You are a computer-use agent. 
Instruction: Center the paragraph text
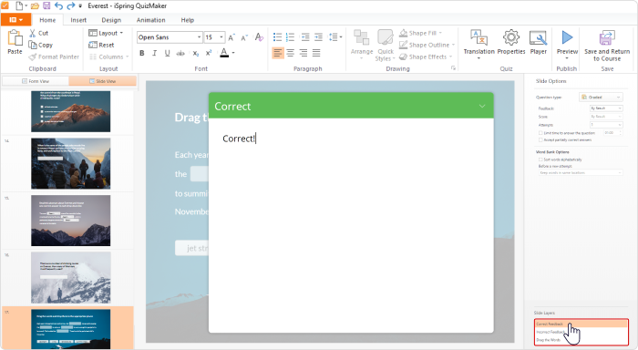[290, 53]
